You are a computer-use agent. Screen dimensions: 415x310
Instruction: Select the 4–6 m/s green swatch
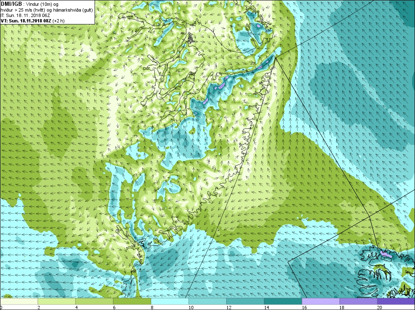point(94,301)
